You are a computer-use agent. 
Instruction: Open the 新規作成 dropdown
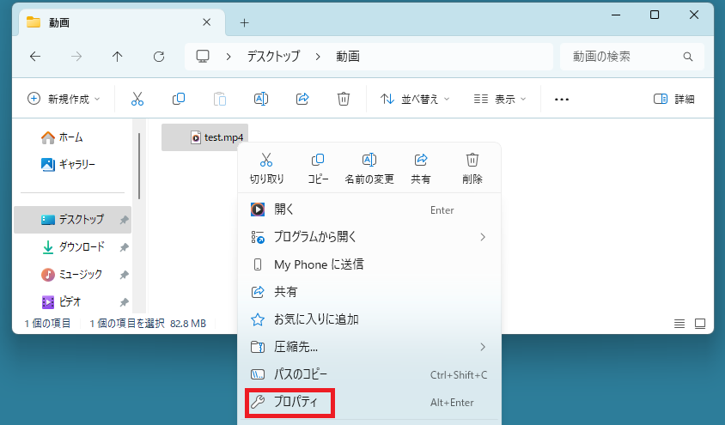click(x=64, y=99)
